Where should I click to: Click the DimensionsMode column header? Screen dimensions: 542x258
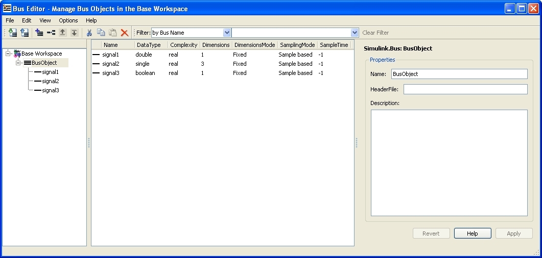tap(255, 45)
